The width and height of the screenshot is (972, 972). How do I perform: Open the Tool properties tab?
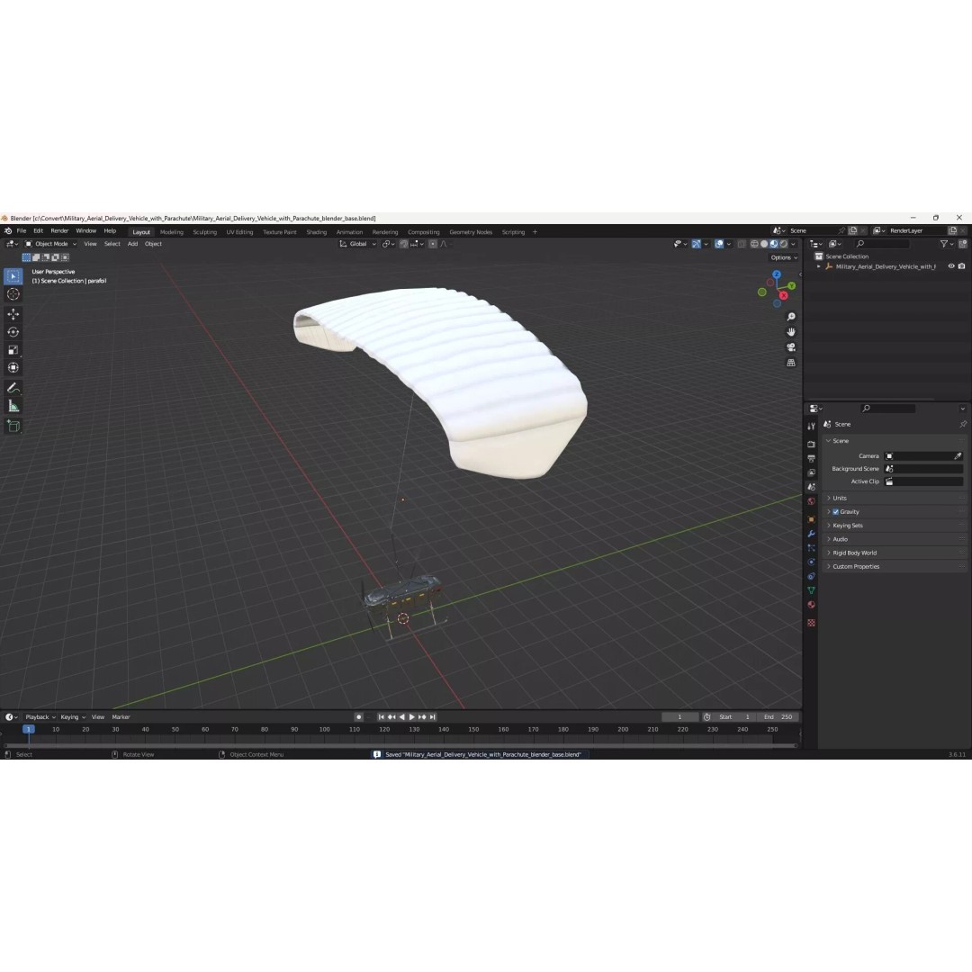811,427
